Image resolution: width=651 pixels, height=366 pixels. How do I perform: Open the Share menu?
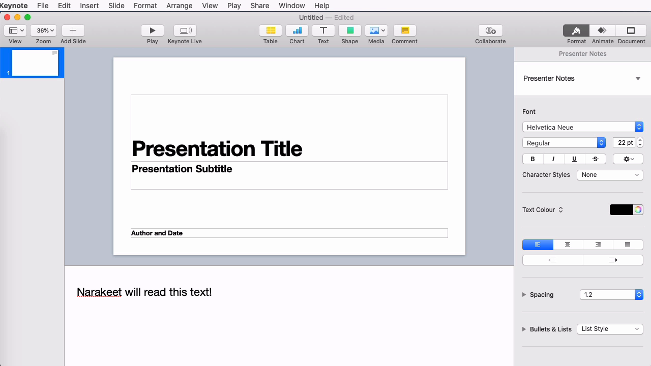point(260,6)
